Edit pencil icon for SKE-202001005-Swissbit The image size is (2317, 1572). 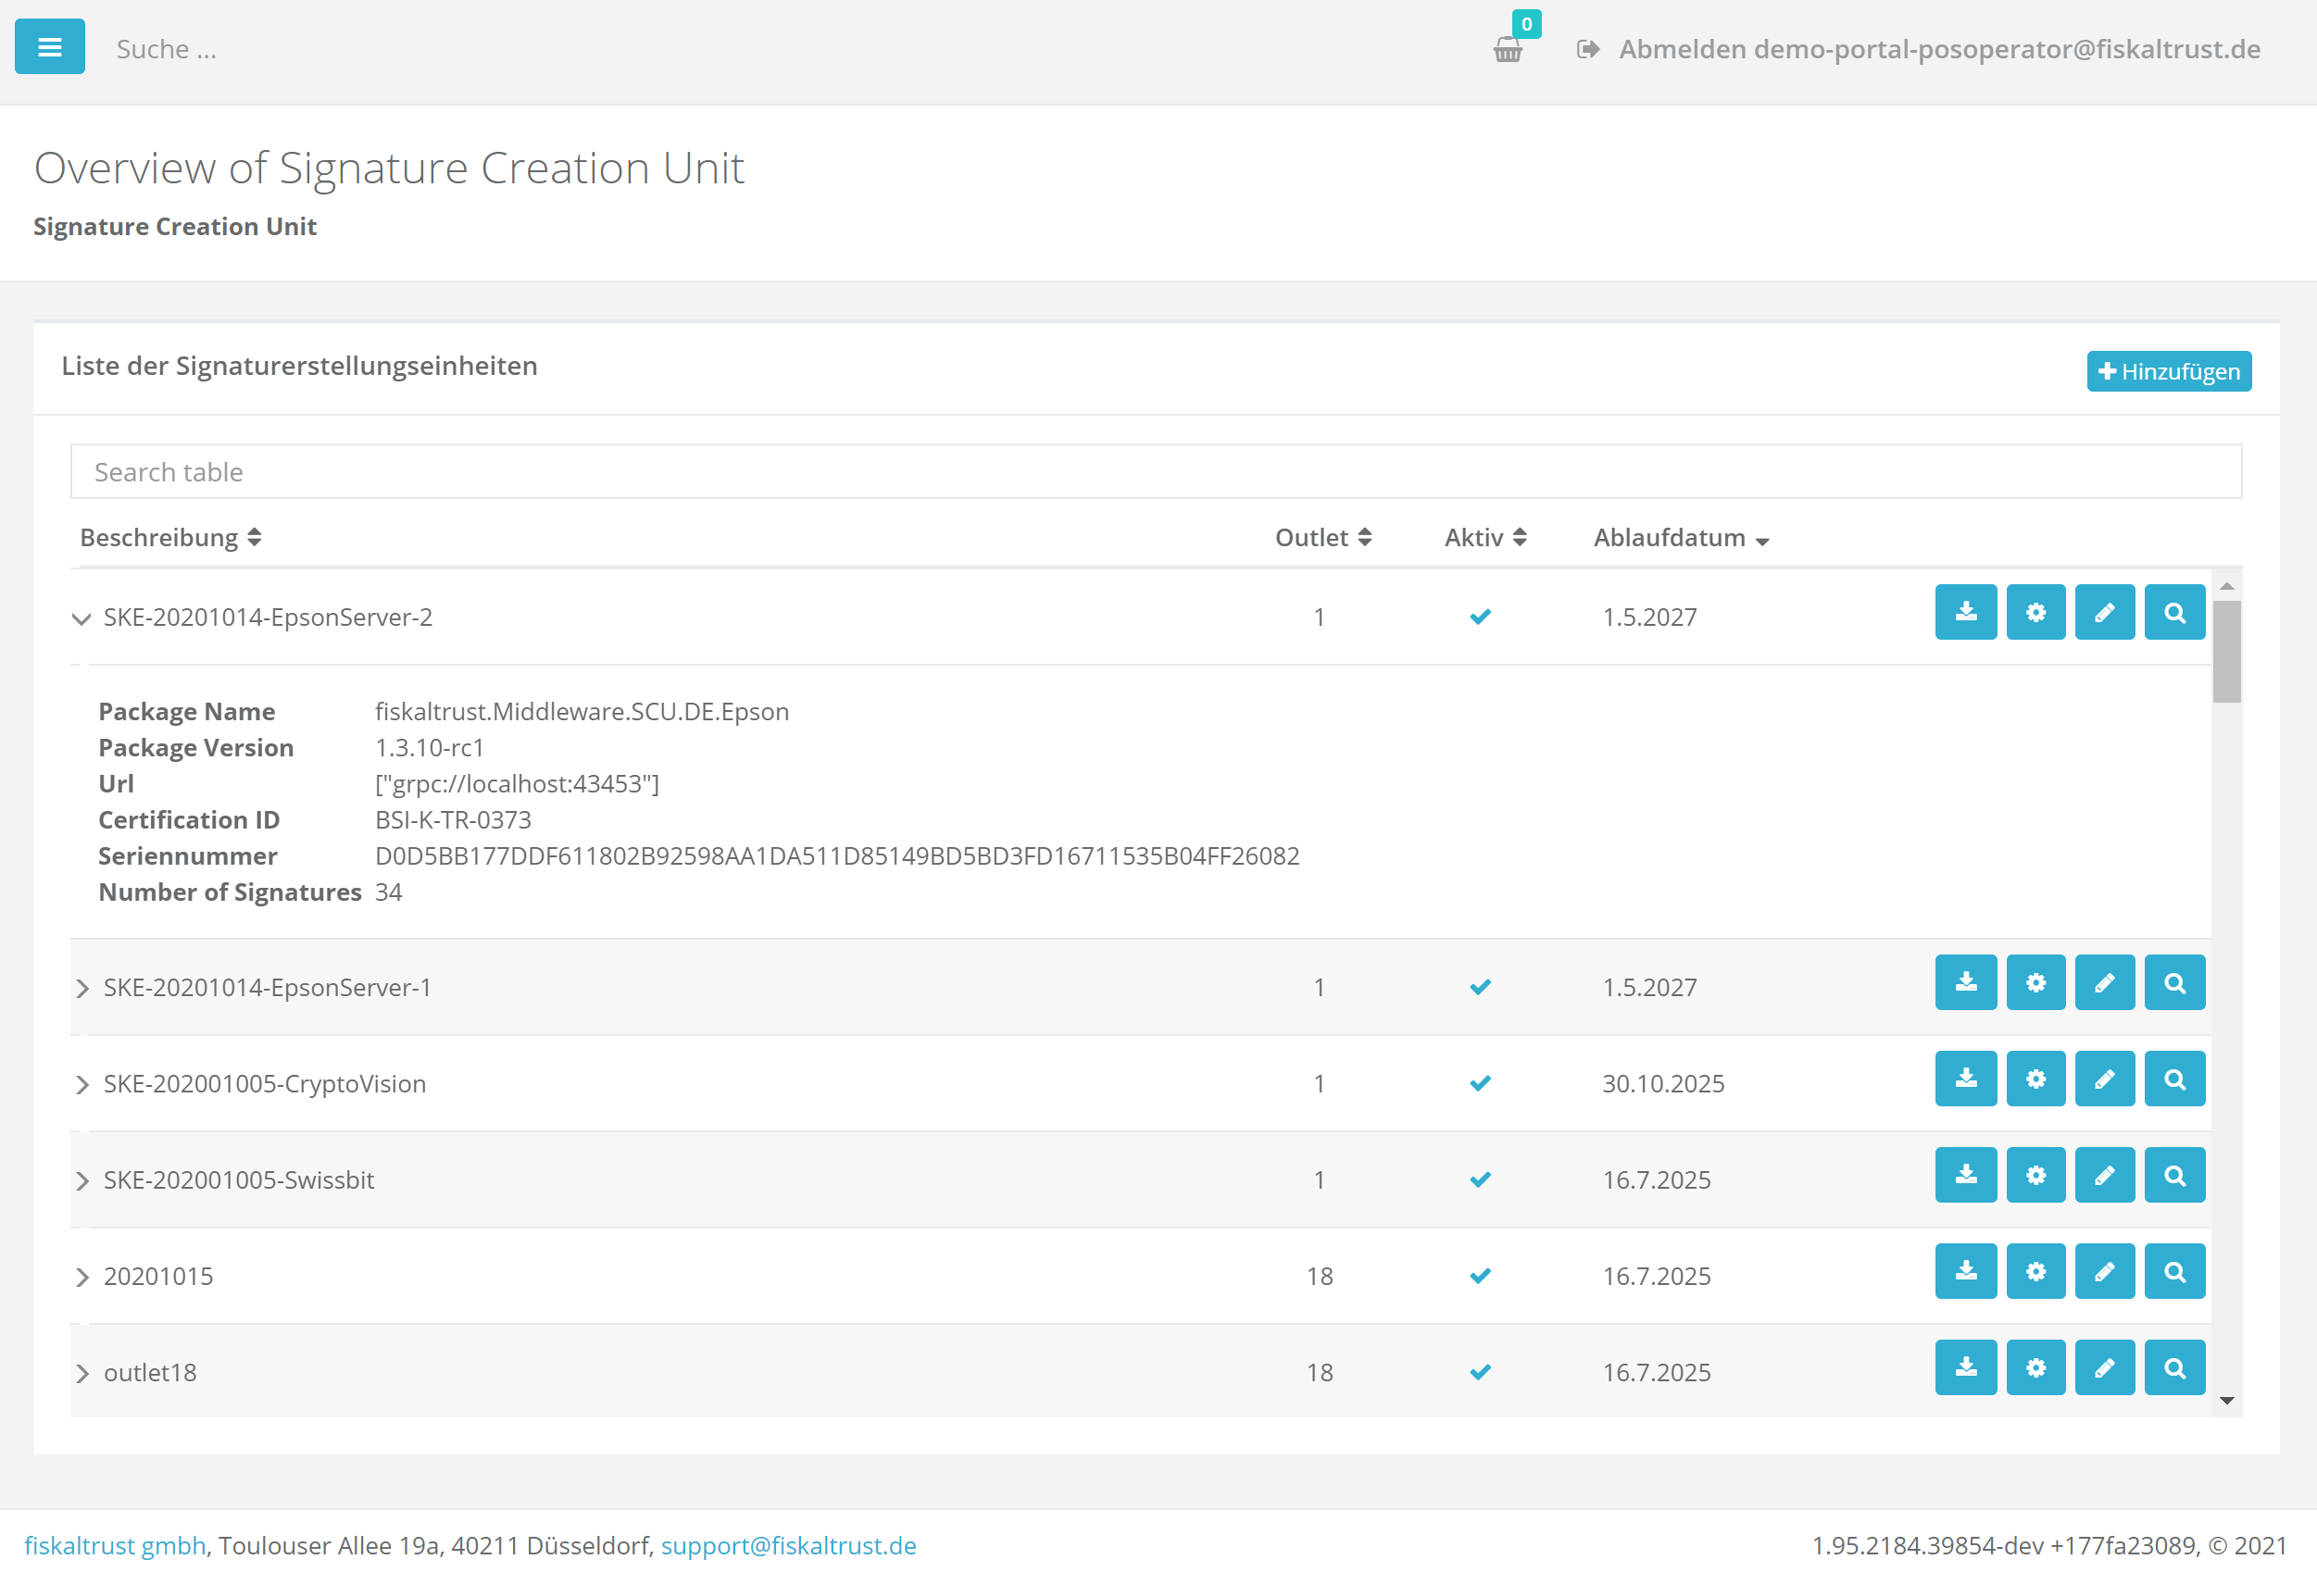[2105, 1175]
